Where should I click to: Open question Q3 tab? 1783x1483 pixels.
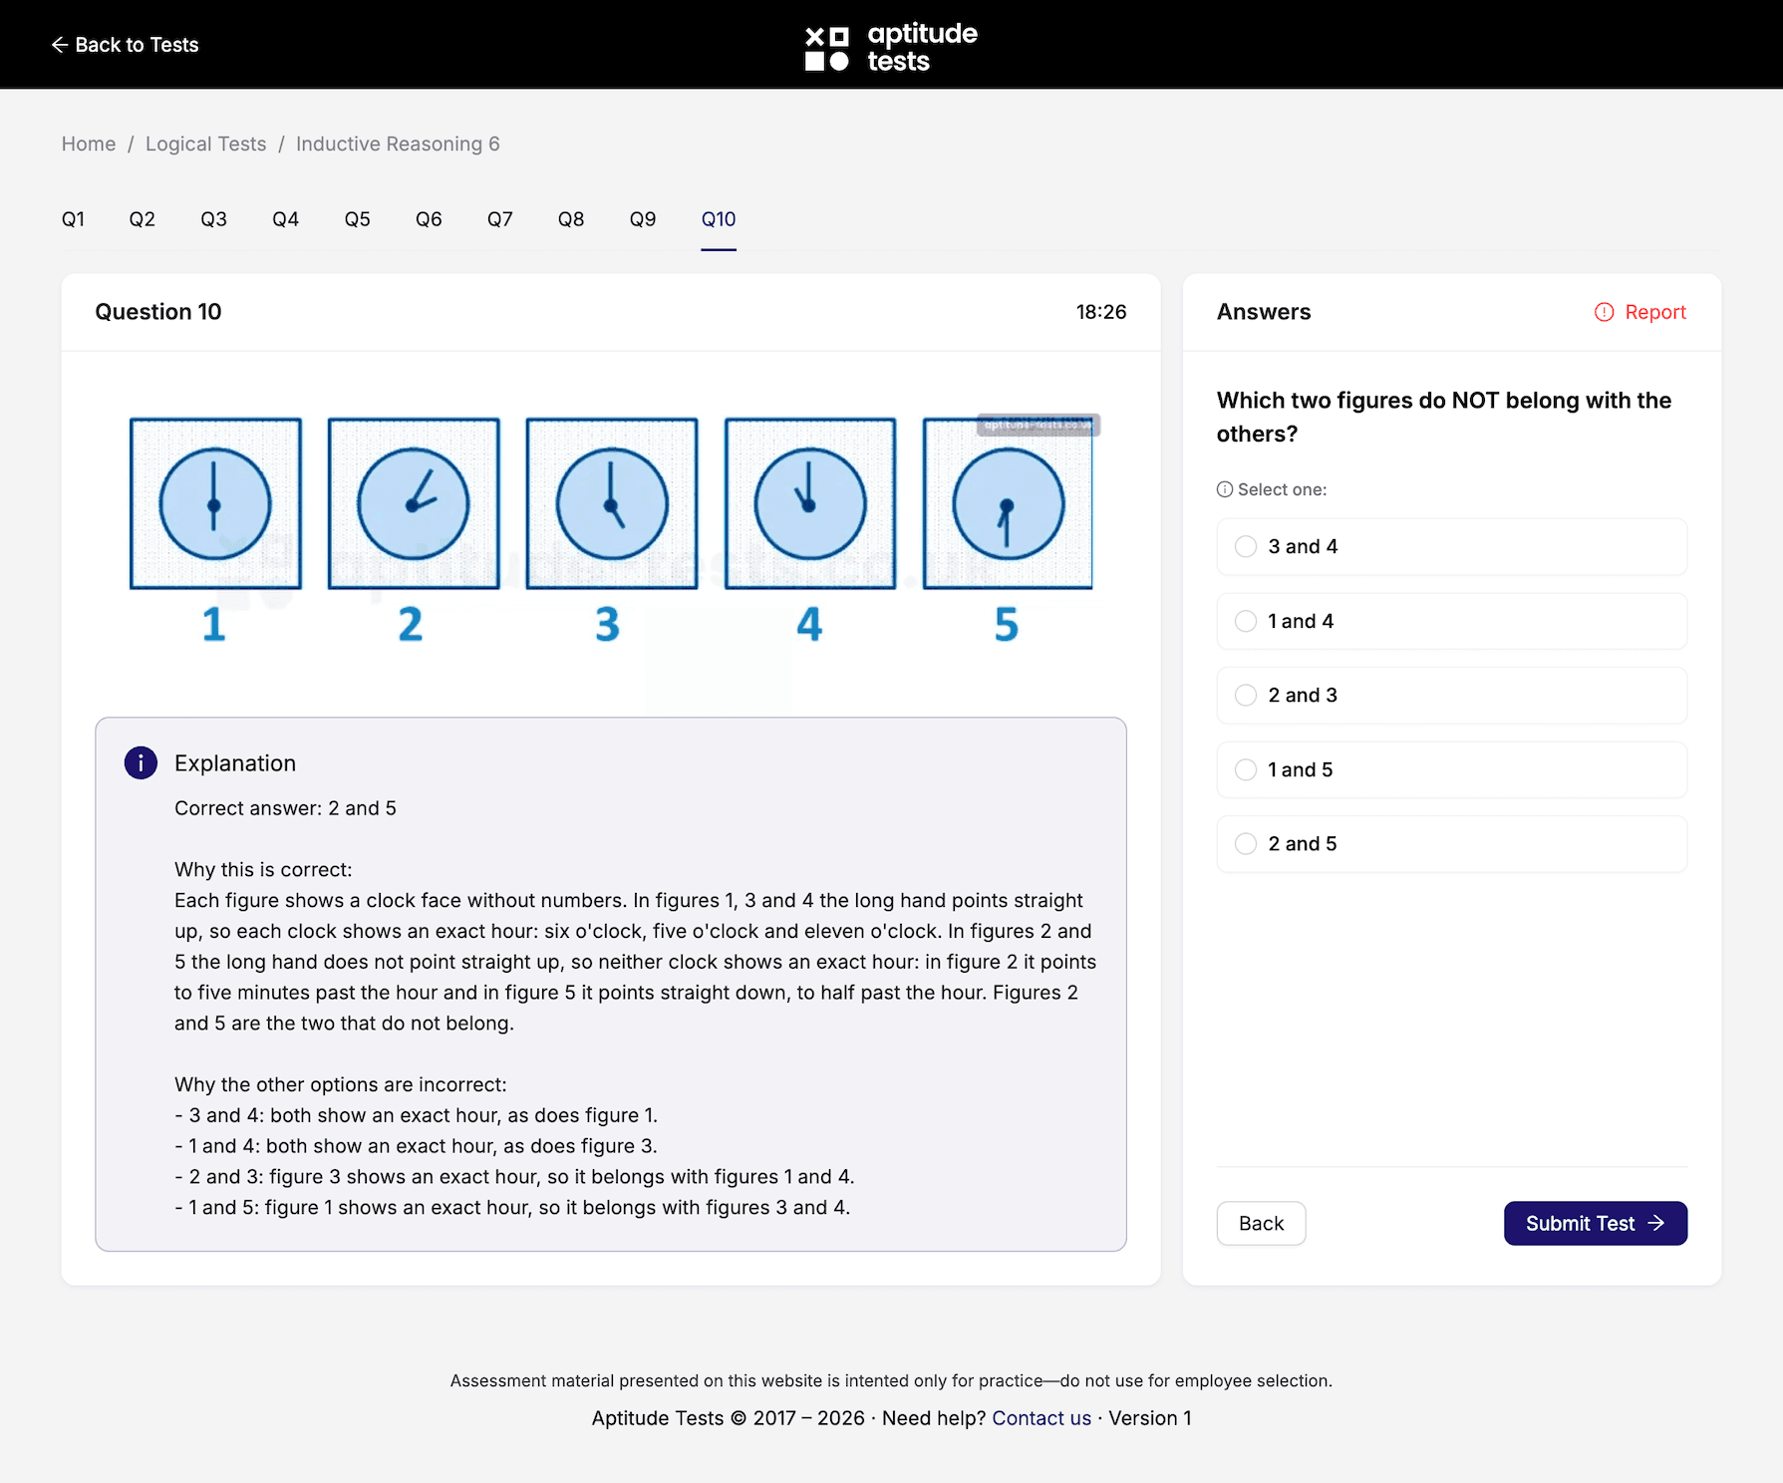(x=213, y=219)
